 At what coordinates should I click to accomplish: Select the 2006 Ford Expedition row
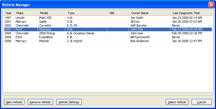click(108, 37)
